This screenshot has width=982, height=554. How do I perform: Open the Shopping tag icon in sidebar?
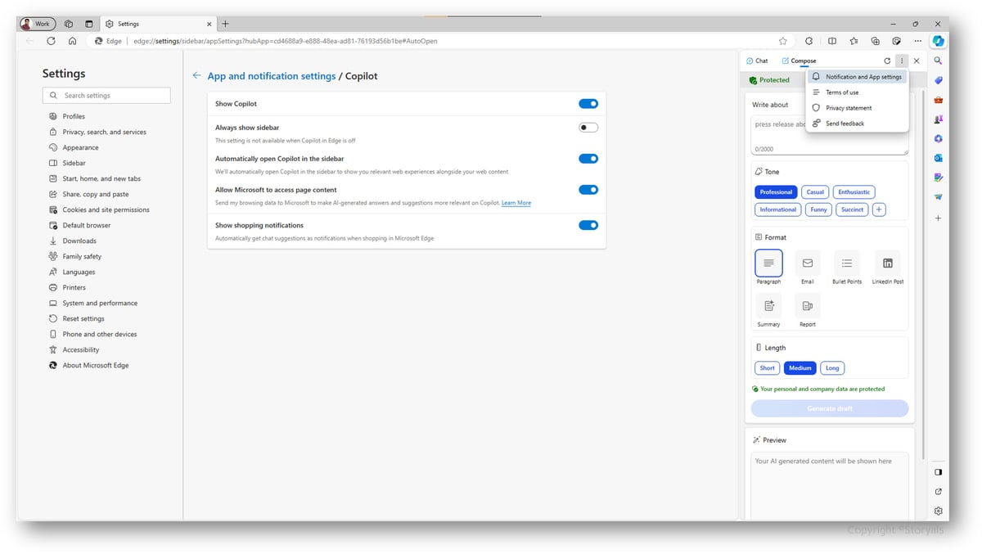938,80
